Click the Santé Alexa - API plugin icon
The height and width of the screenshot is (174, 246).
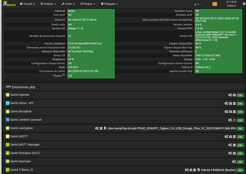(7, 103)
